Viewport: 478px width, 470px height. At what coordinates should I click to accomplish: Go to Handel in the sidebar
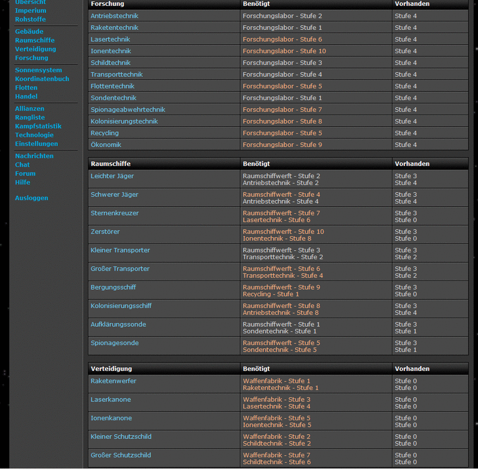26,97
